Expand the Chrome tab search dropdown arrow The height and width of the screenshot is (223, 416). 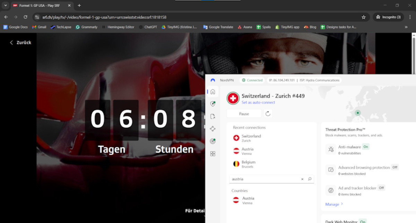pyautogui.click(x=6, y=6)
